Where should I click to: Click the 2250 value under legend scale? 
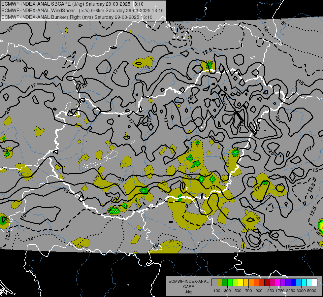[291, 291]
